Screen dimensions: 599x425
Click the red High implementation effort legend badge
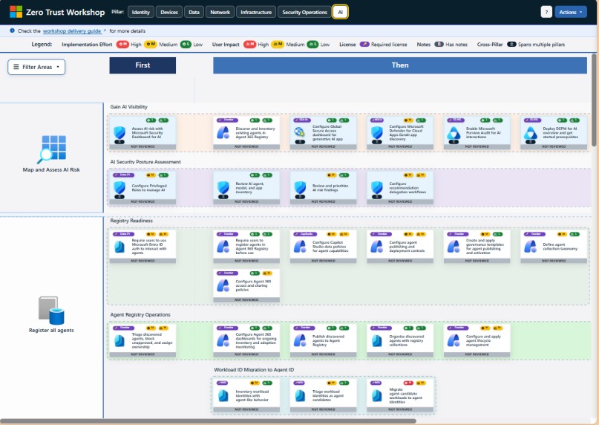[122, 45]
